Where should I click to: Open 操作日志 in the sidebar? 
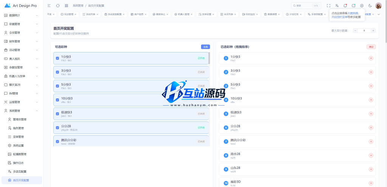click(22, 163)
